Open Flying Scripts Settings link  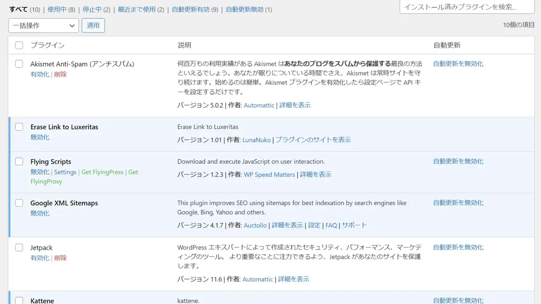click(x=65, y=172)
